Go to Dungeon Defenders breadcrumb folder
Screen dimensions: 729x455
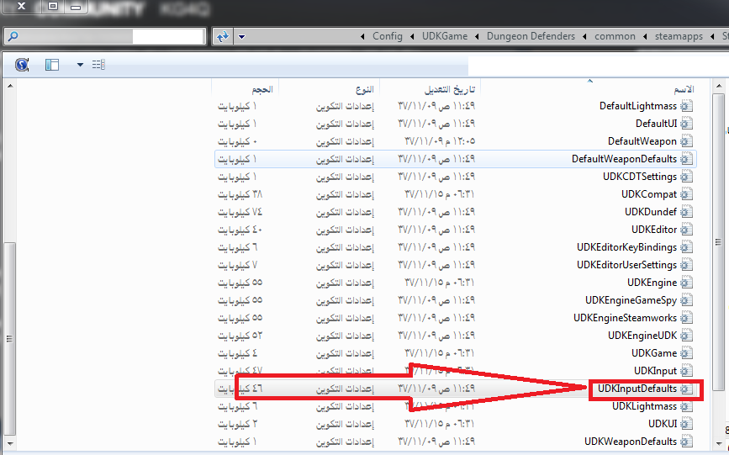tap(531, 36)
